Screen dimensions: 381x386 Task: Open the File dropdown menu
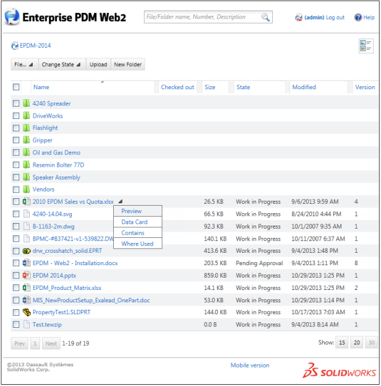click(24, 64)
